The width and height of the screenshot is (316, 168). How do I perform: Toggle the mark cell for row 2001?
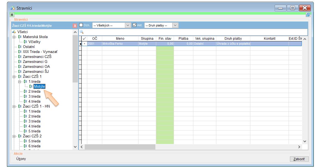84,44
